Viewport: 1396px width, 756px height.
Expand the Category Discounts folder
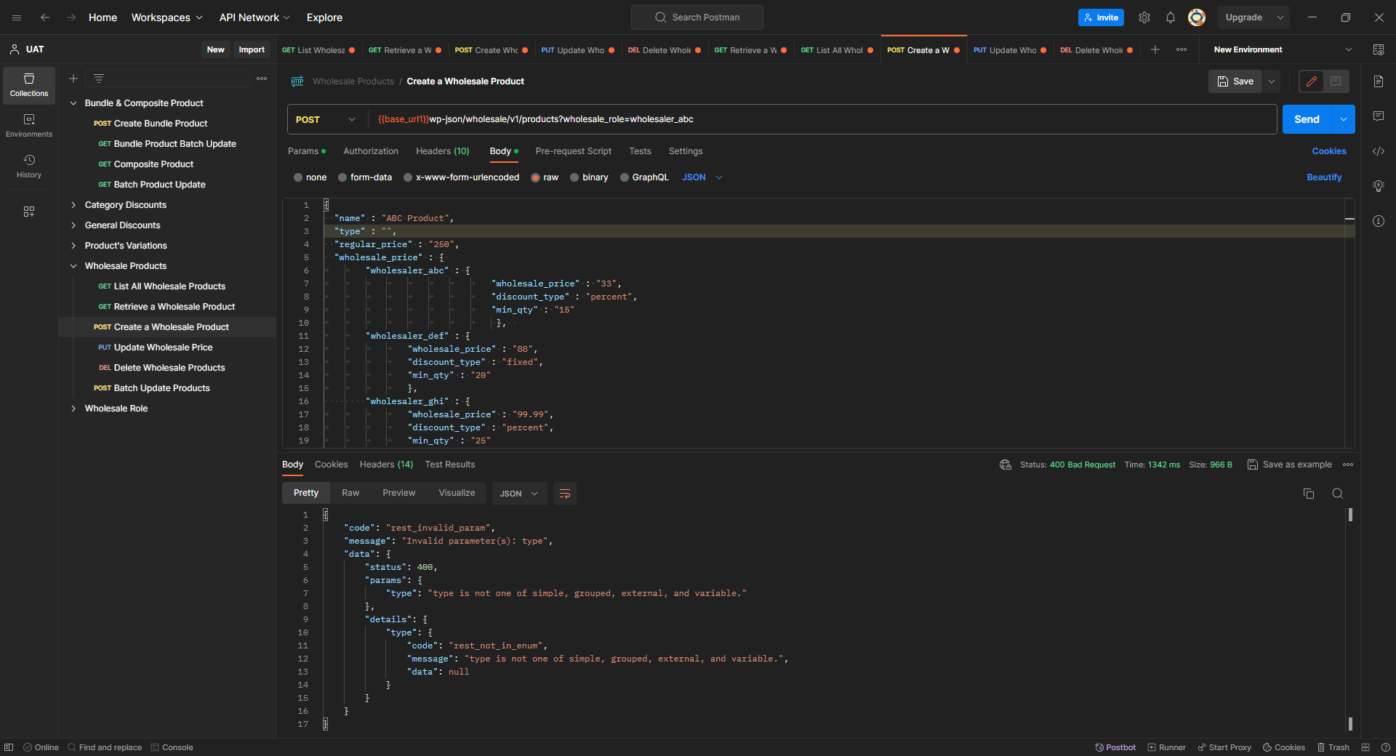[73, 205]
